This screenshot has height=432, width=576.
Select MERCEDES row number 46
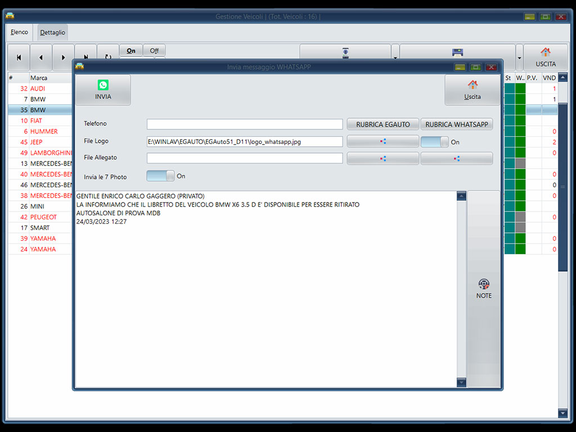pyautogui.click(x=40, y=184)
